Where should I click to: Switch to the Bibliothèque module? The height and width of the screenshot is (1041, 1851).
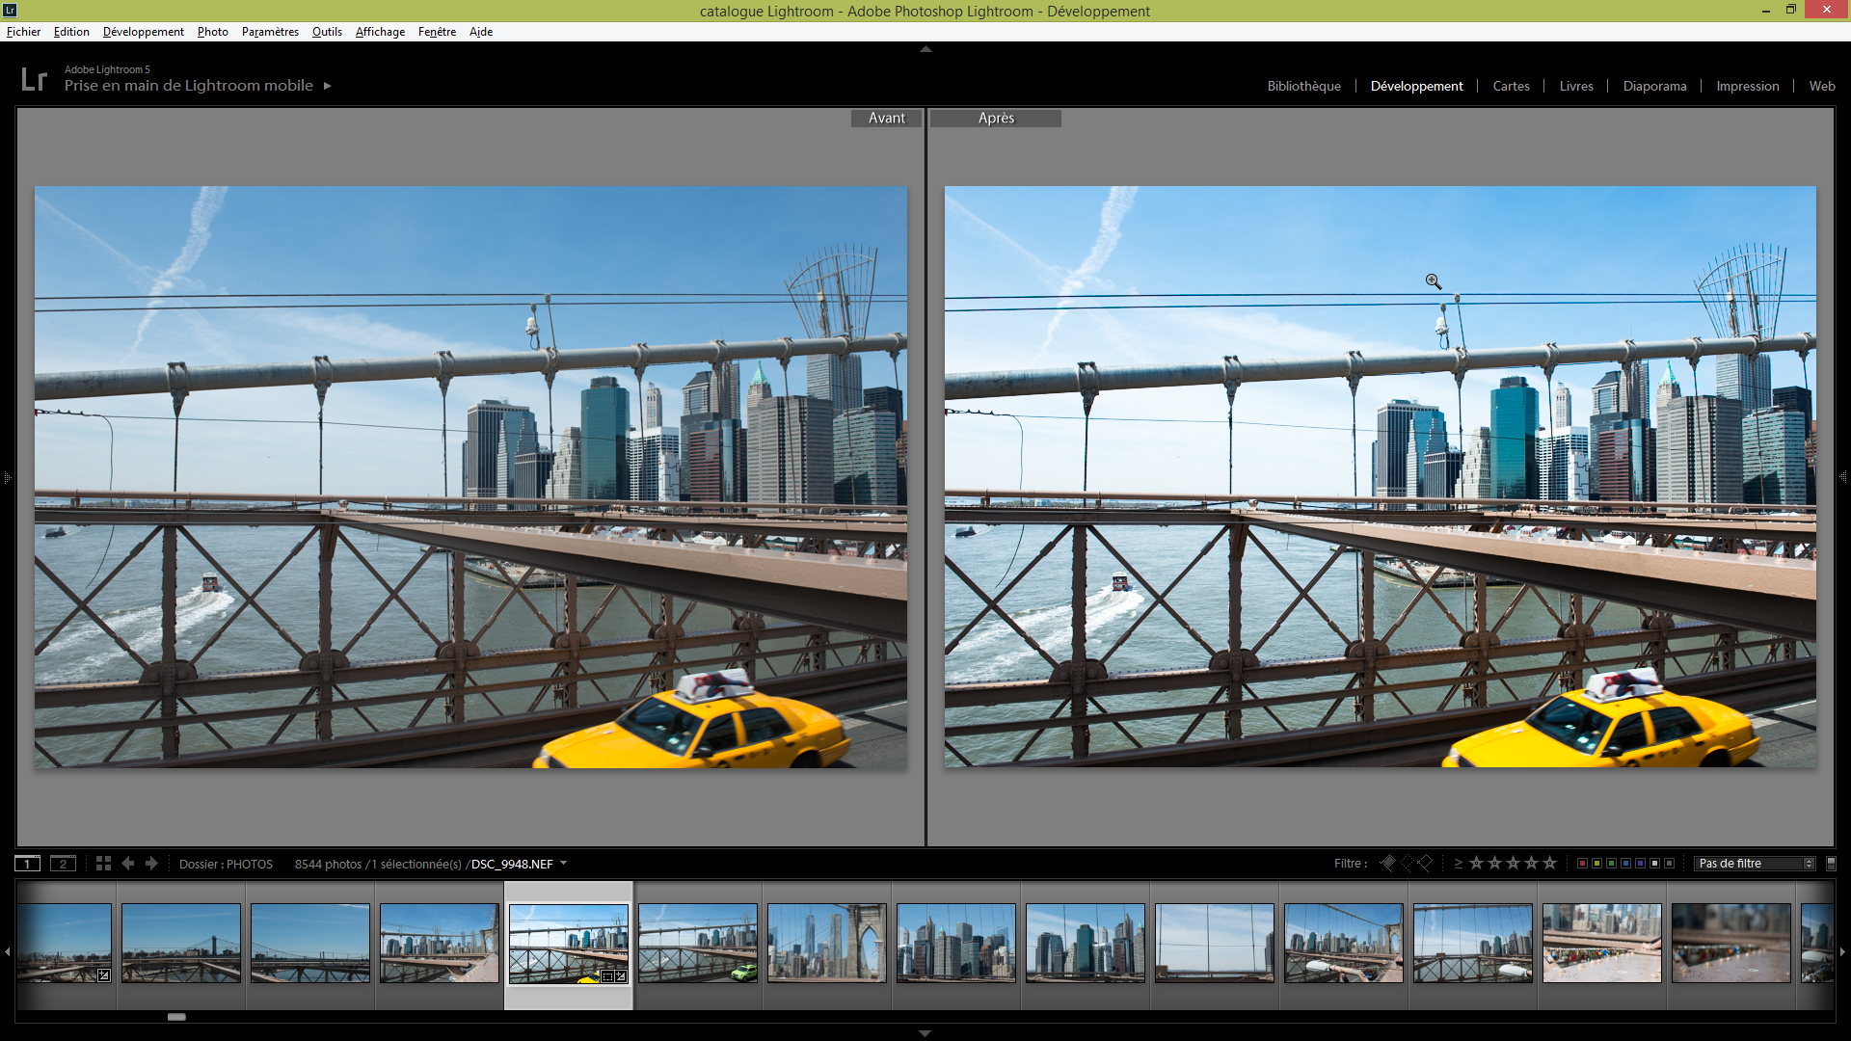coord(1303,86)
